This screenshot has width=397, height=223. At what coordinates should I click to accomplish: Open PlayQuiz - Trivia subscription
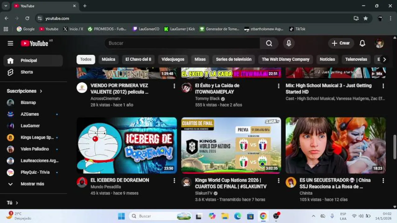pyautogui.click(x=33, y=172)
